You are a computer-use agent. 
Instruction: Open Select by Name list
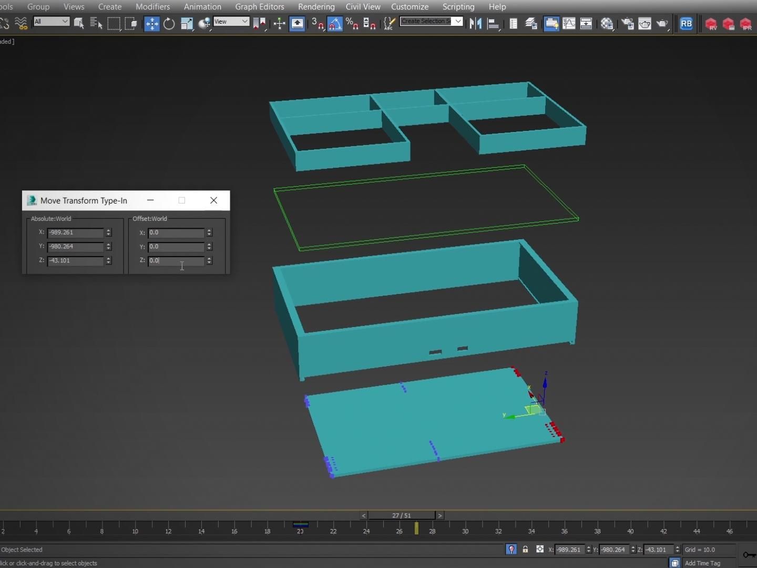pyautogui.click(x=96, y=24)
